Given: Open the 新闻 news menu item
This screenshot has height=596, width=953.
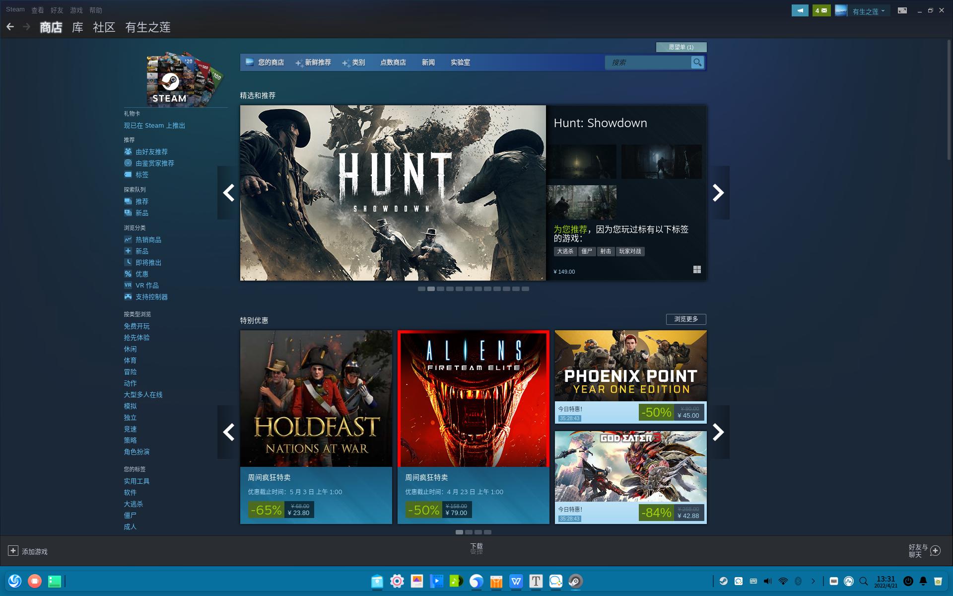Looking at the screenshot, I should [x=428, y=63].
